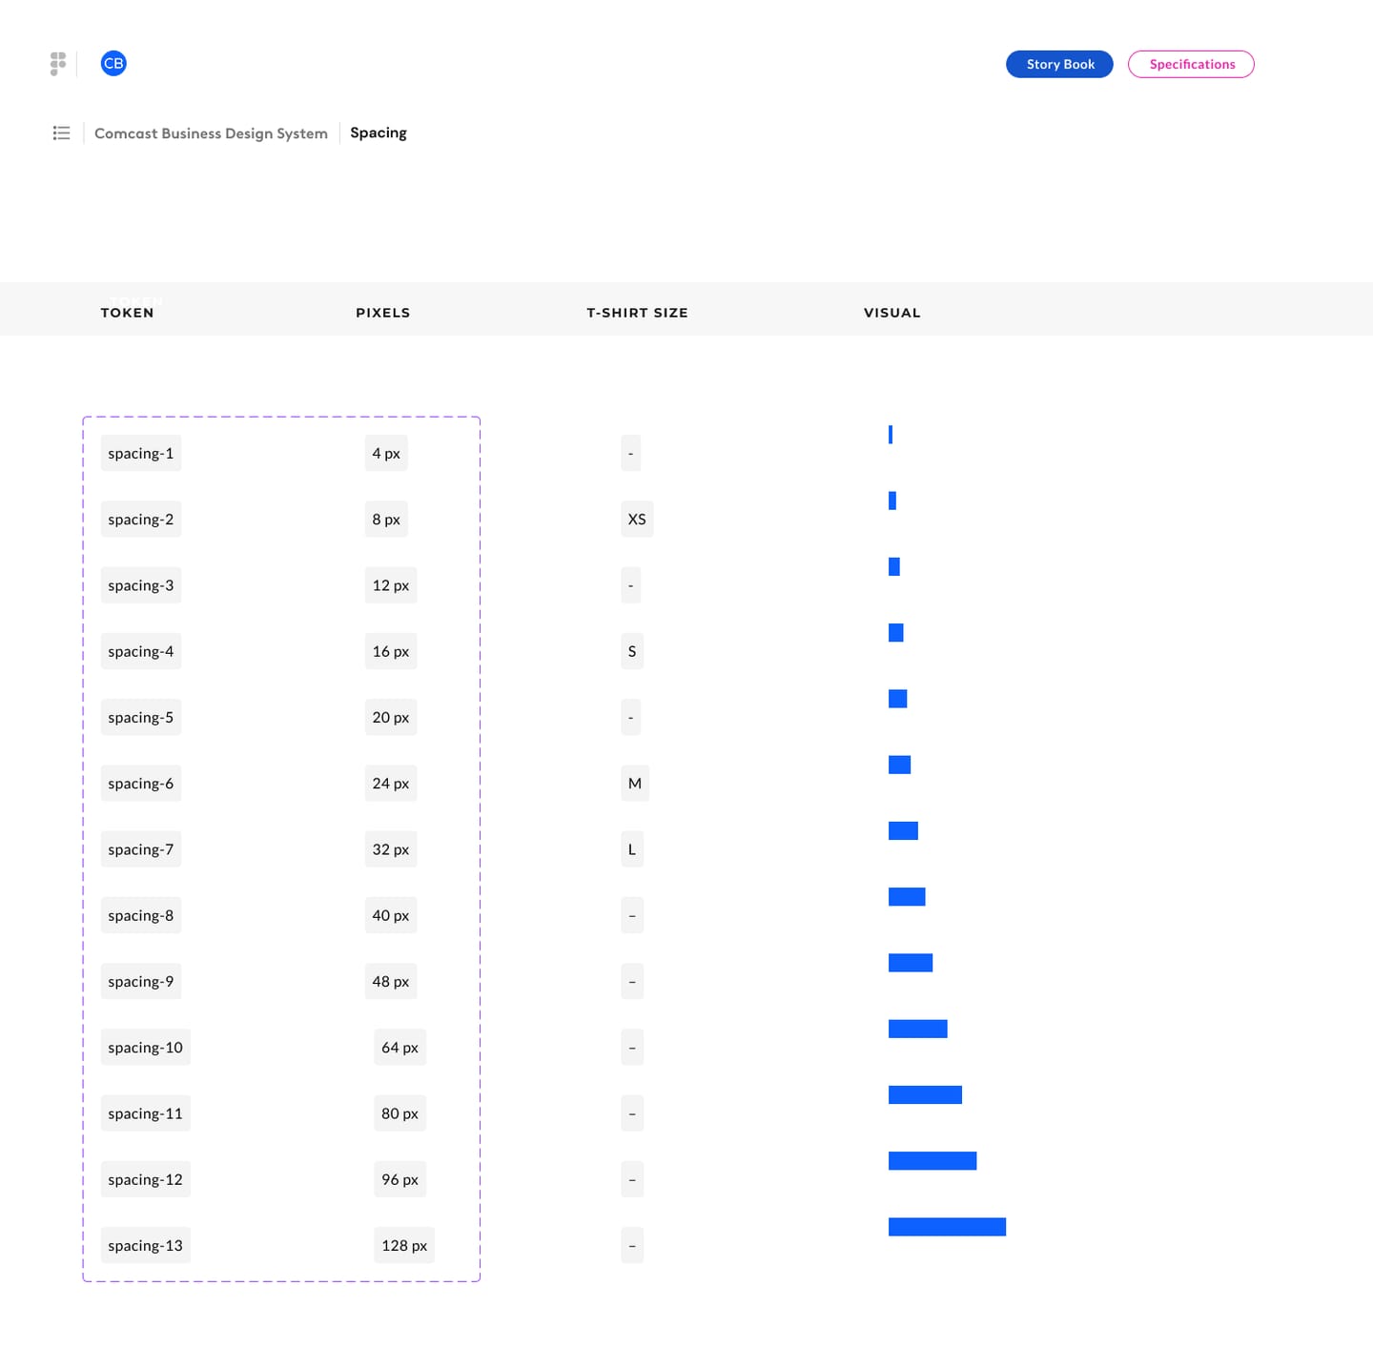Select the spacing-2 token chip
The height and width of the screenshot is (1347, 1373).
pyautogui.click(x=141, y=519)
